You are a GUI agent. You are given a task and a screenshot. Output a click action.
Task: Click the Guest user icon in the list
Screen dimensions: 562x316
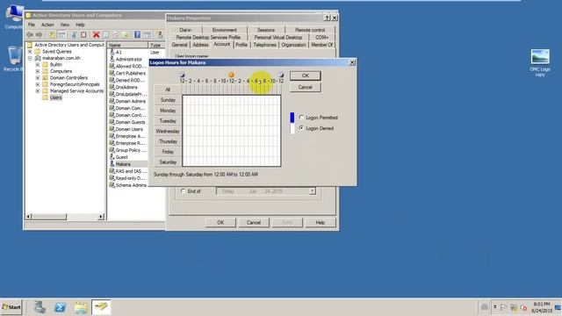pyautogui.click(x=112, y=157)
